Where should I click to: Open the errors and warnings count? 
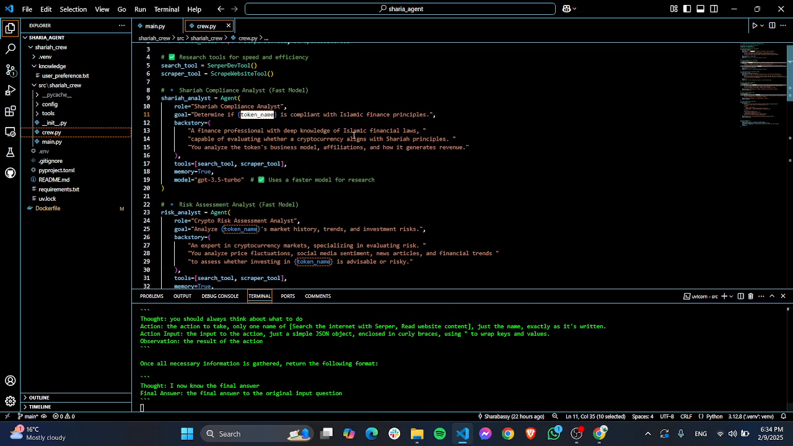[x=64, y=416]
